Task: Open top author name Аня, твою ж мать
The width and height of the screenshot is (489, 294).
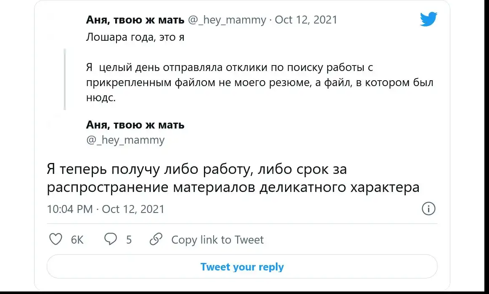Action: [135, 20]
